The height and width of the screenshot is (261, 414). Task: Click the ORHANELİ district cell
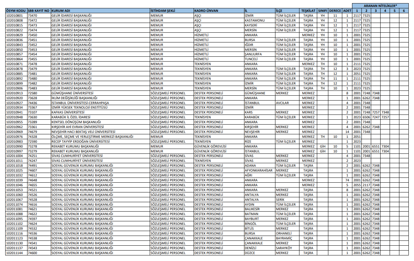click(284, 234)
